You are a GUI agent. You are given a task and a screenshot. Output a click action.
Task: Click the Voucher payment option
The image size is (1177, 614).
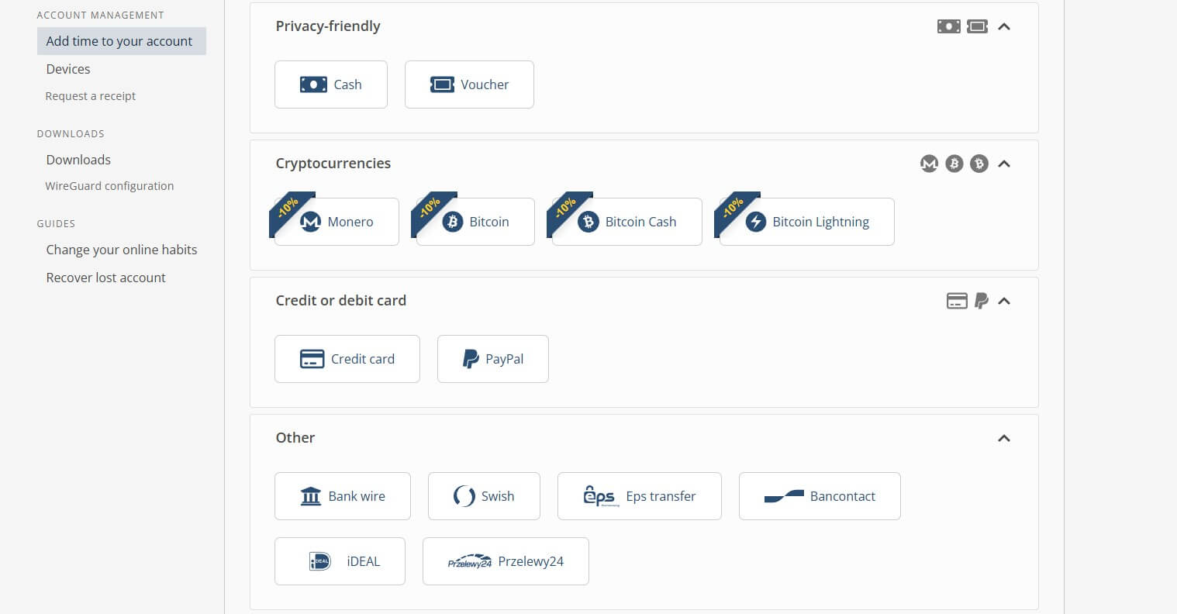[x=469, y=84]
